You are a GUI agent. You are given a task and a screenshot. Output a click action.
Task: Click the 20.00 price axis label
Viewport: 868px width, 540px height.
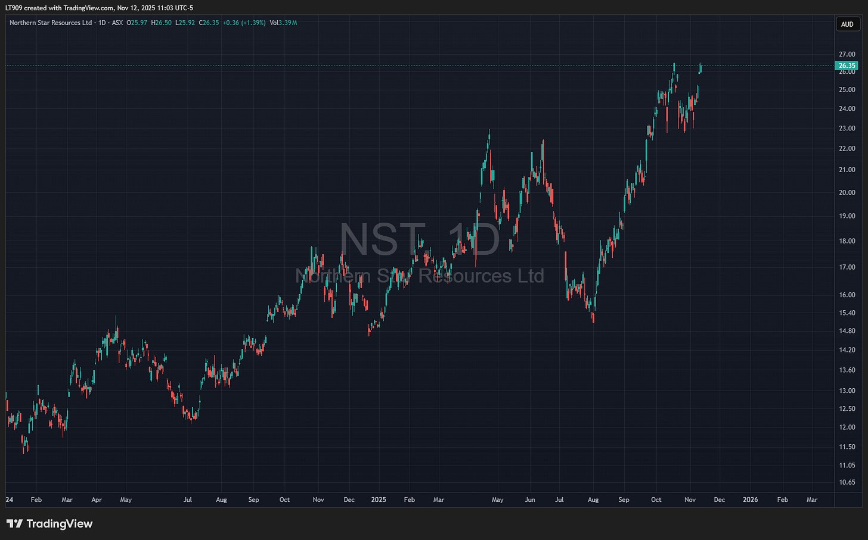point(847,192)
